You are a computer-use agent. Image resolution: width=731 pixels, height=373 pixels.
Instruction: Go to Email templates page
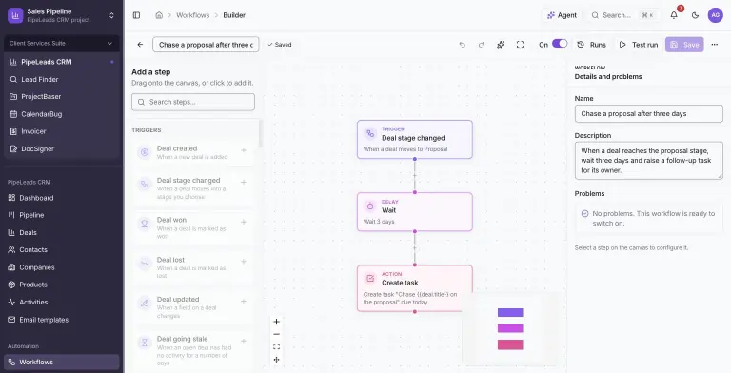61,320
